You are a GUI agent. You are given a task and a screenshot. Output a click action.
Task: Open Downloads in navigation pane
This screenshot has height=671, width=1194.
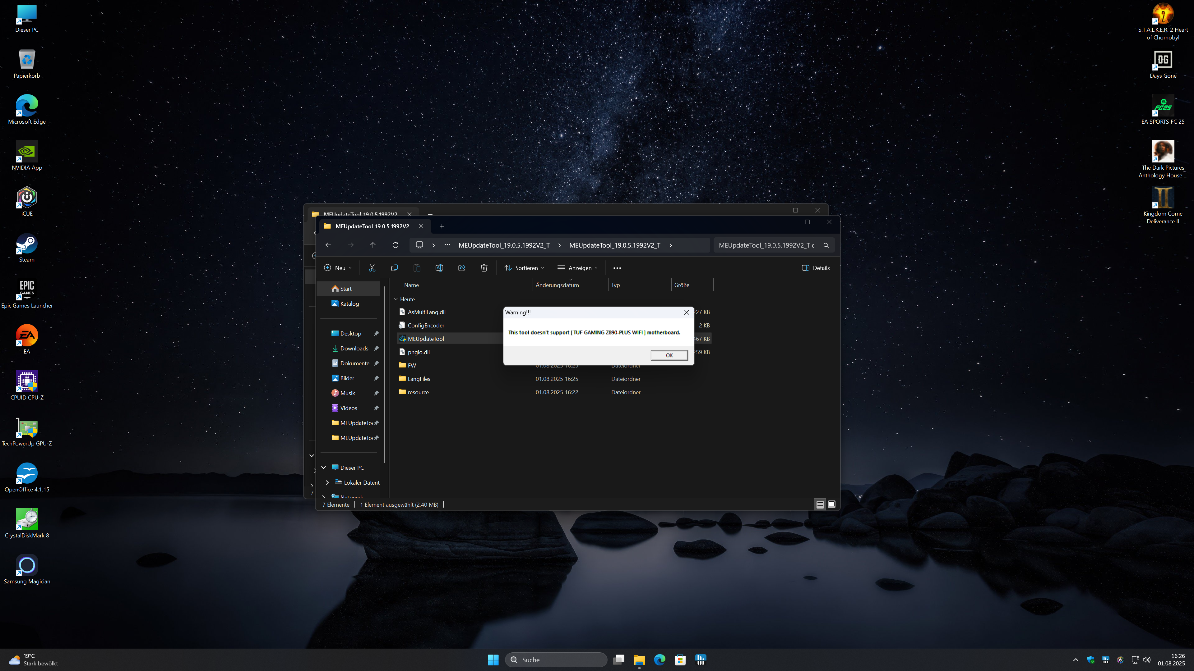coord(354,348)
